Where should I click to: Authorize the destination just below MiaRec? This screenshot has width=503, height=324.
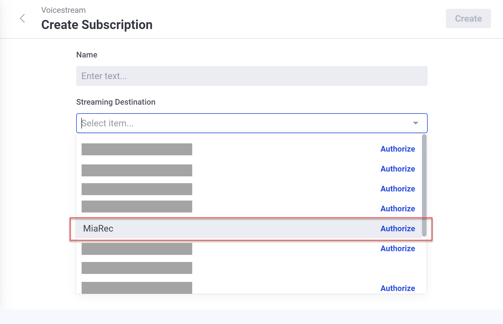(398, 248)
